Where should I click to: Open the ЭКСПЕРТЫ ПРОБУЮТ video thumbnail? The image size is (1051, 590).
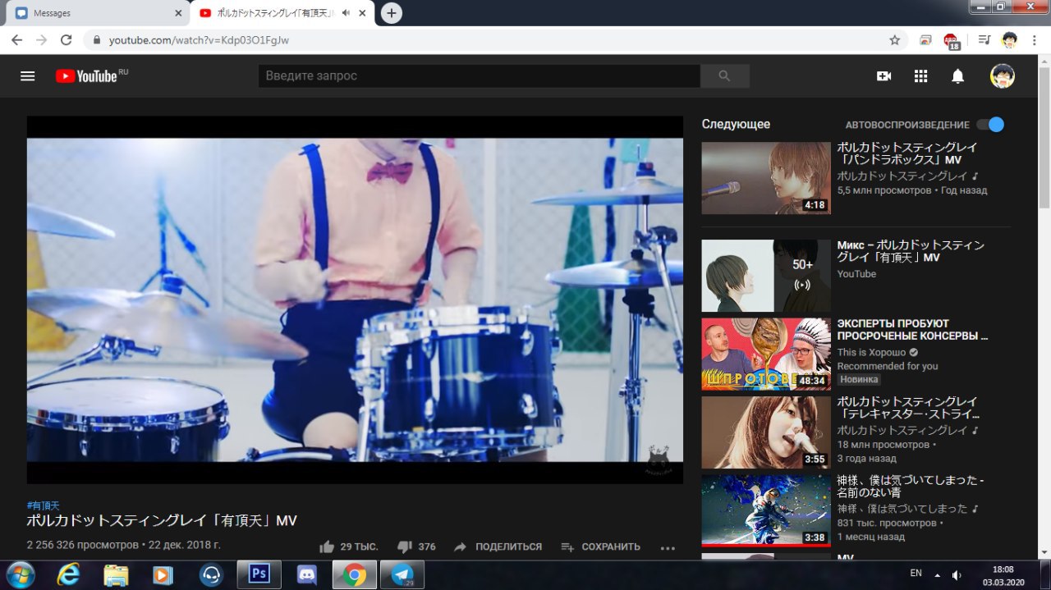tap(766, 354)
